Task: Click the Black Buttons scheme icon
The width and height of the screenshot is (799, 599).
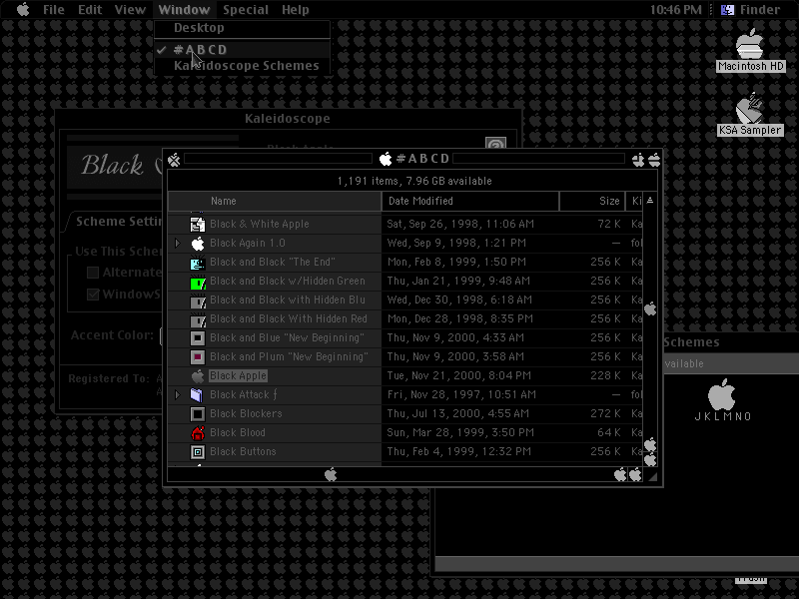Action: click(x=198, y=452)
